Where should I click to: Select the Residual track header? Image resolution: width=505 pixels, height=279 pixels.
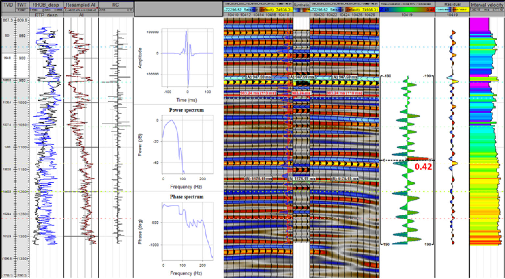point(452,5)
